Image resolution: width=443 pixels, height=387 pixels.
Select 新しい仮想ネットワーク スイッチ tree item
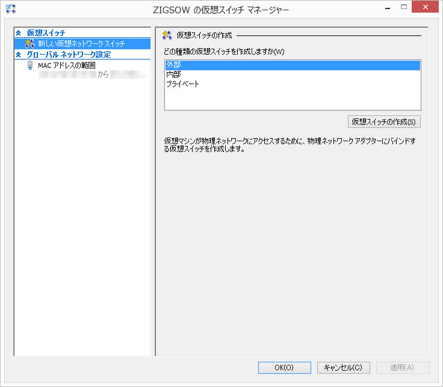click(82, 43)
